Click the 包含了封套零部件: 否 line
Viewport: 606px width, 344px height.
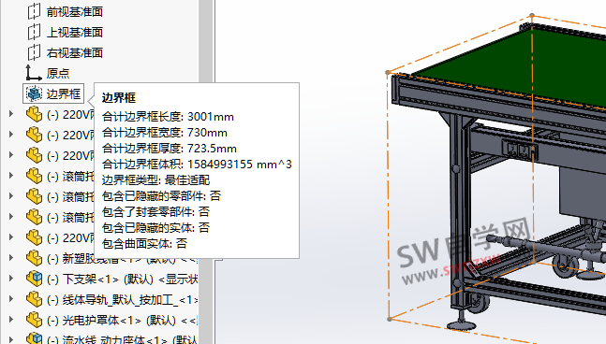(x=155, y=211)
